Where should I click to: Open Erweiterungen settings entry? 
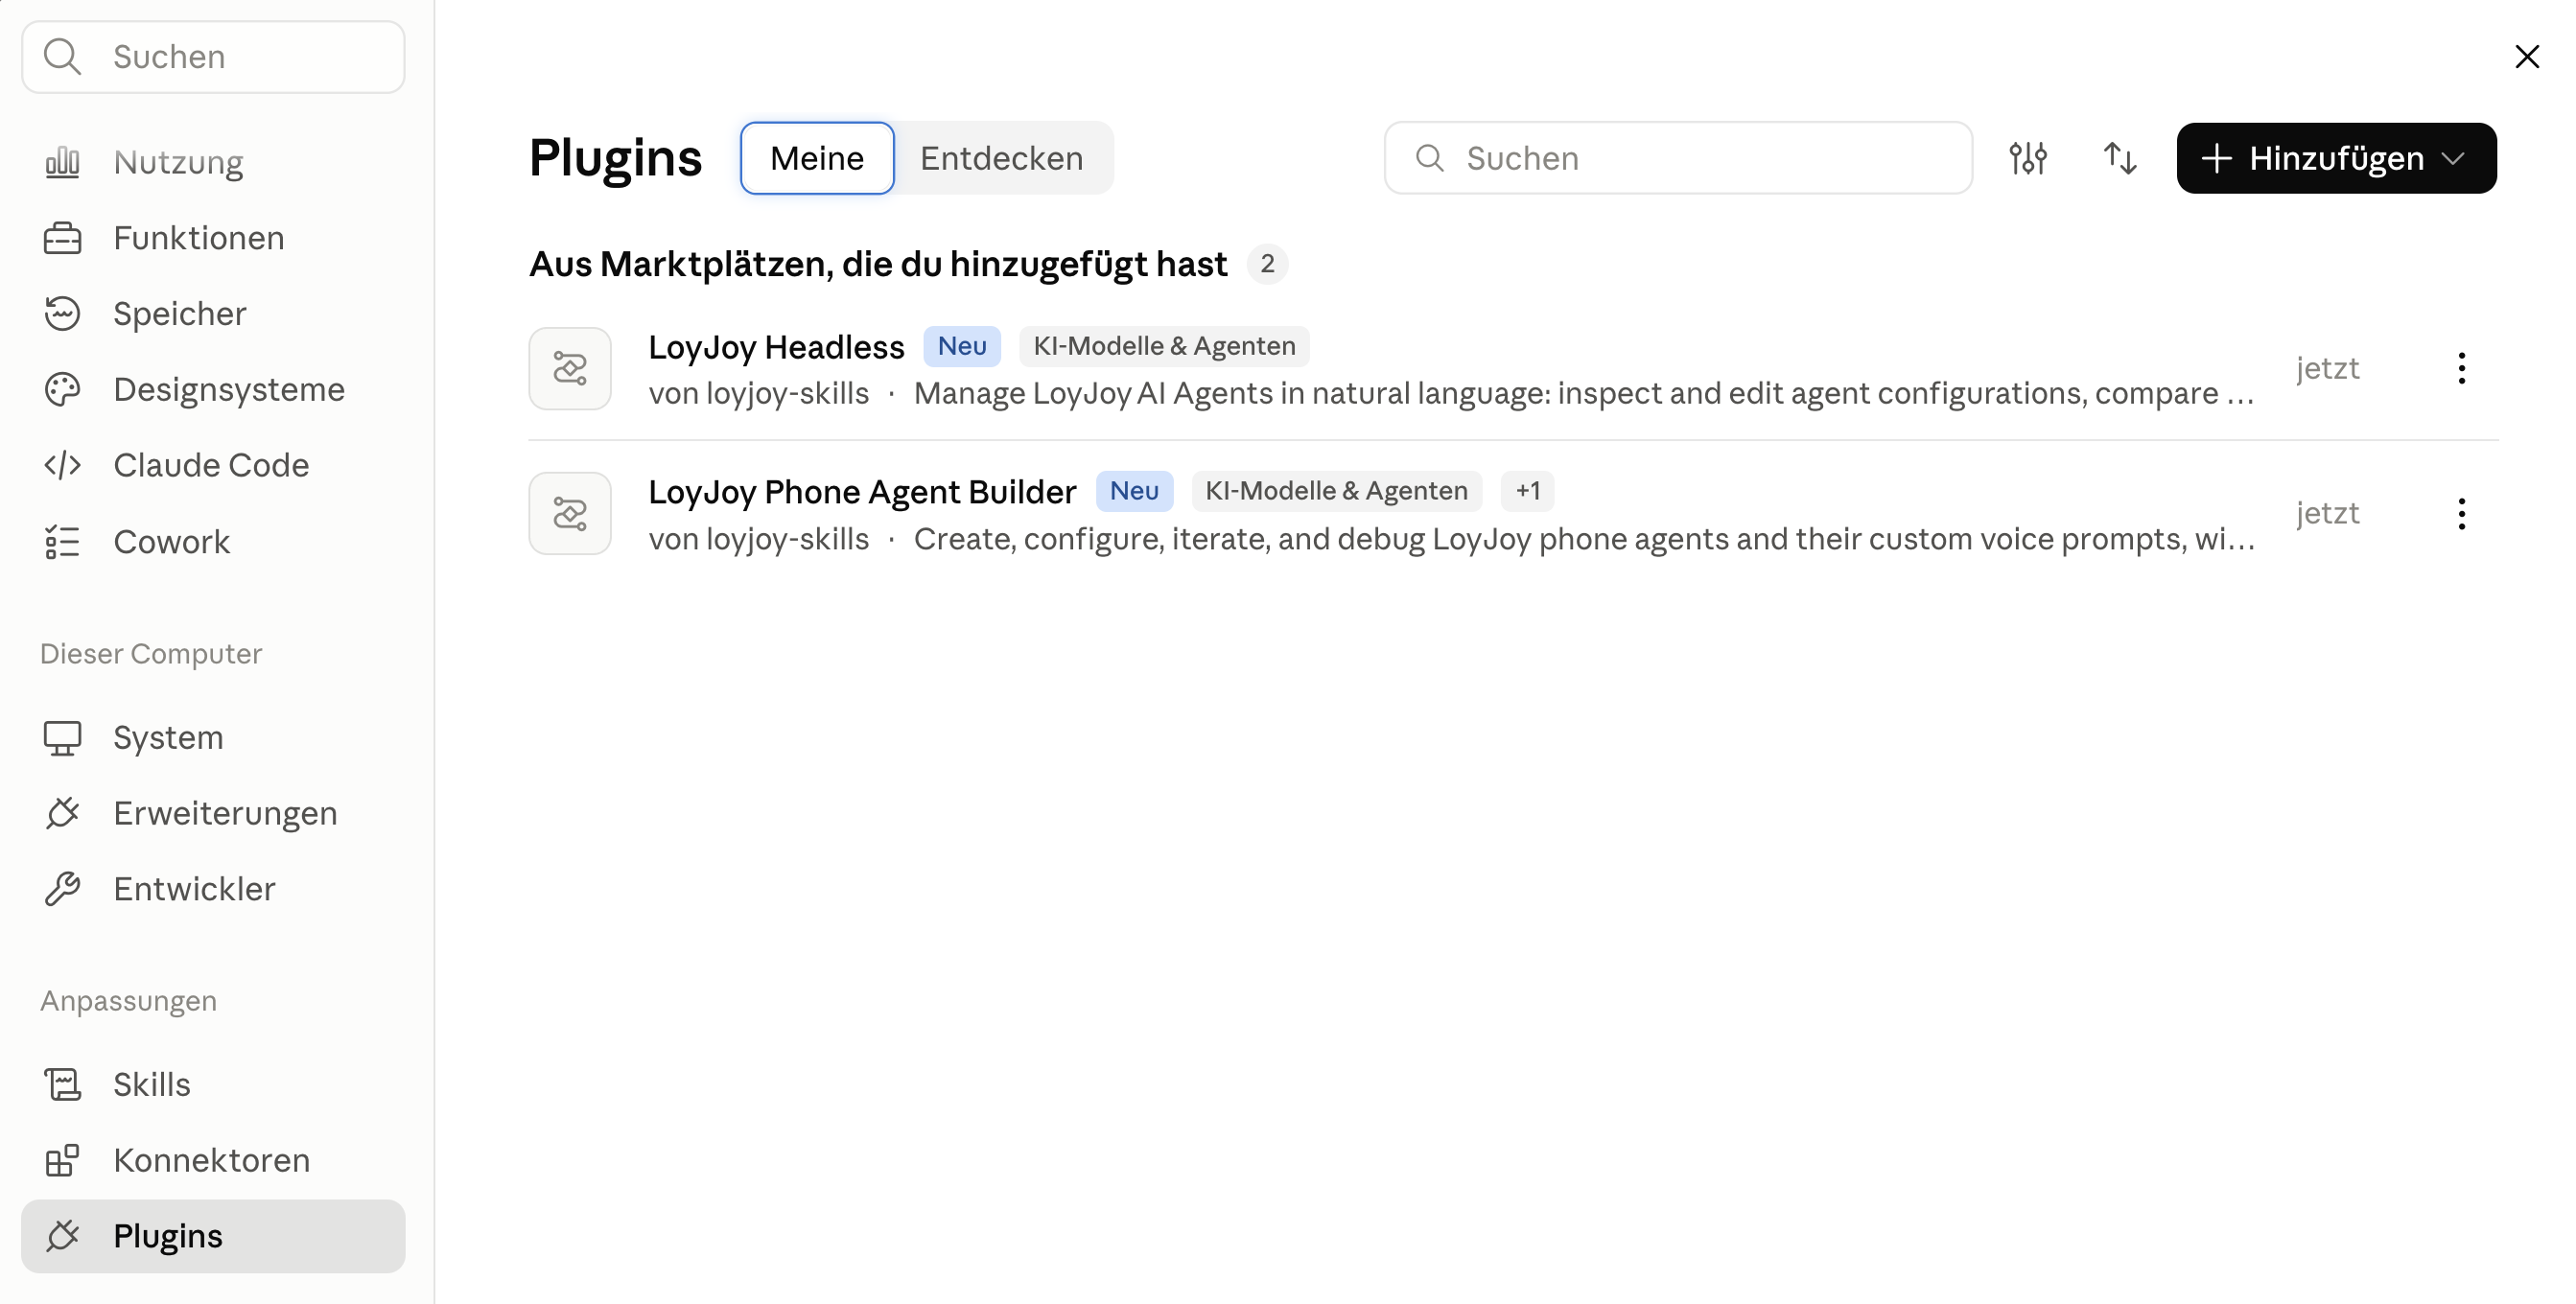pos(213,813)
